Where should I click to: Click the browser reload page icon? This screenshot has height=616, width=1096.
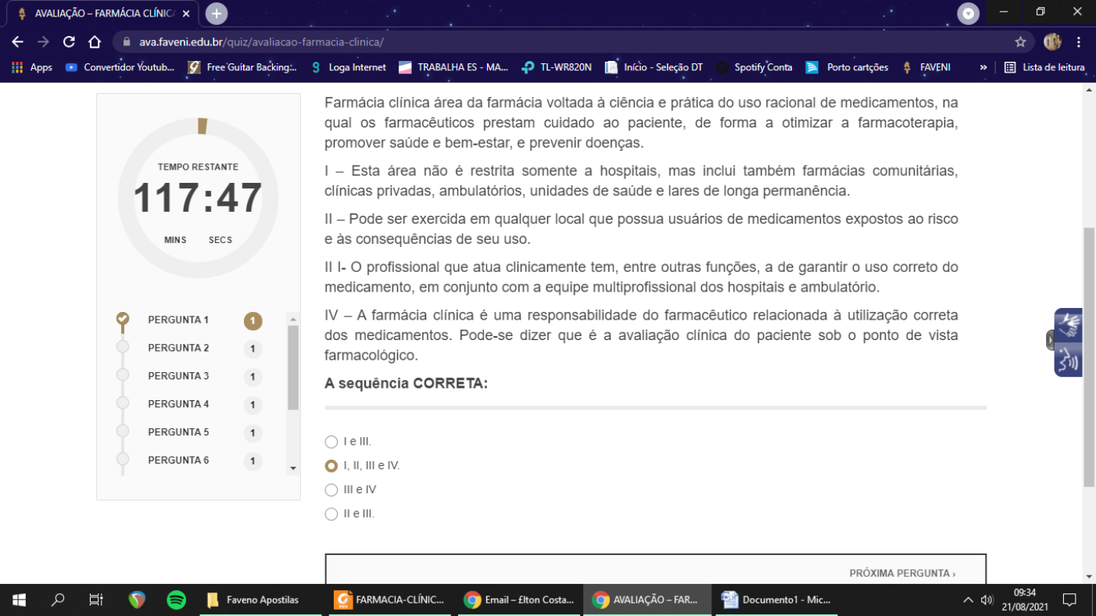(69, 42)
